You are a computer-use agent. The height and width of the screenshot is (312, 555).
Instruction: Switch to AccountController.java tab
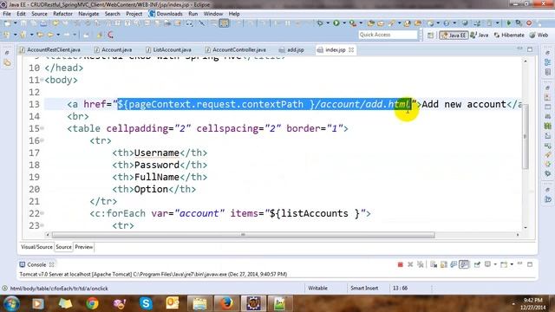[x=235, y=50]
